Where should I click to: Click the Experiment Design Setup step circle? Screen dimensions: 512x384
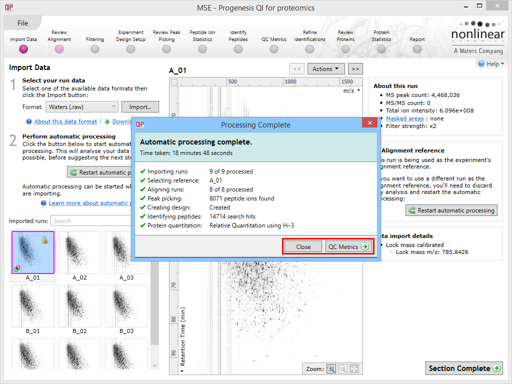[130, 49]
